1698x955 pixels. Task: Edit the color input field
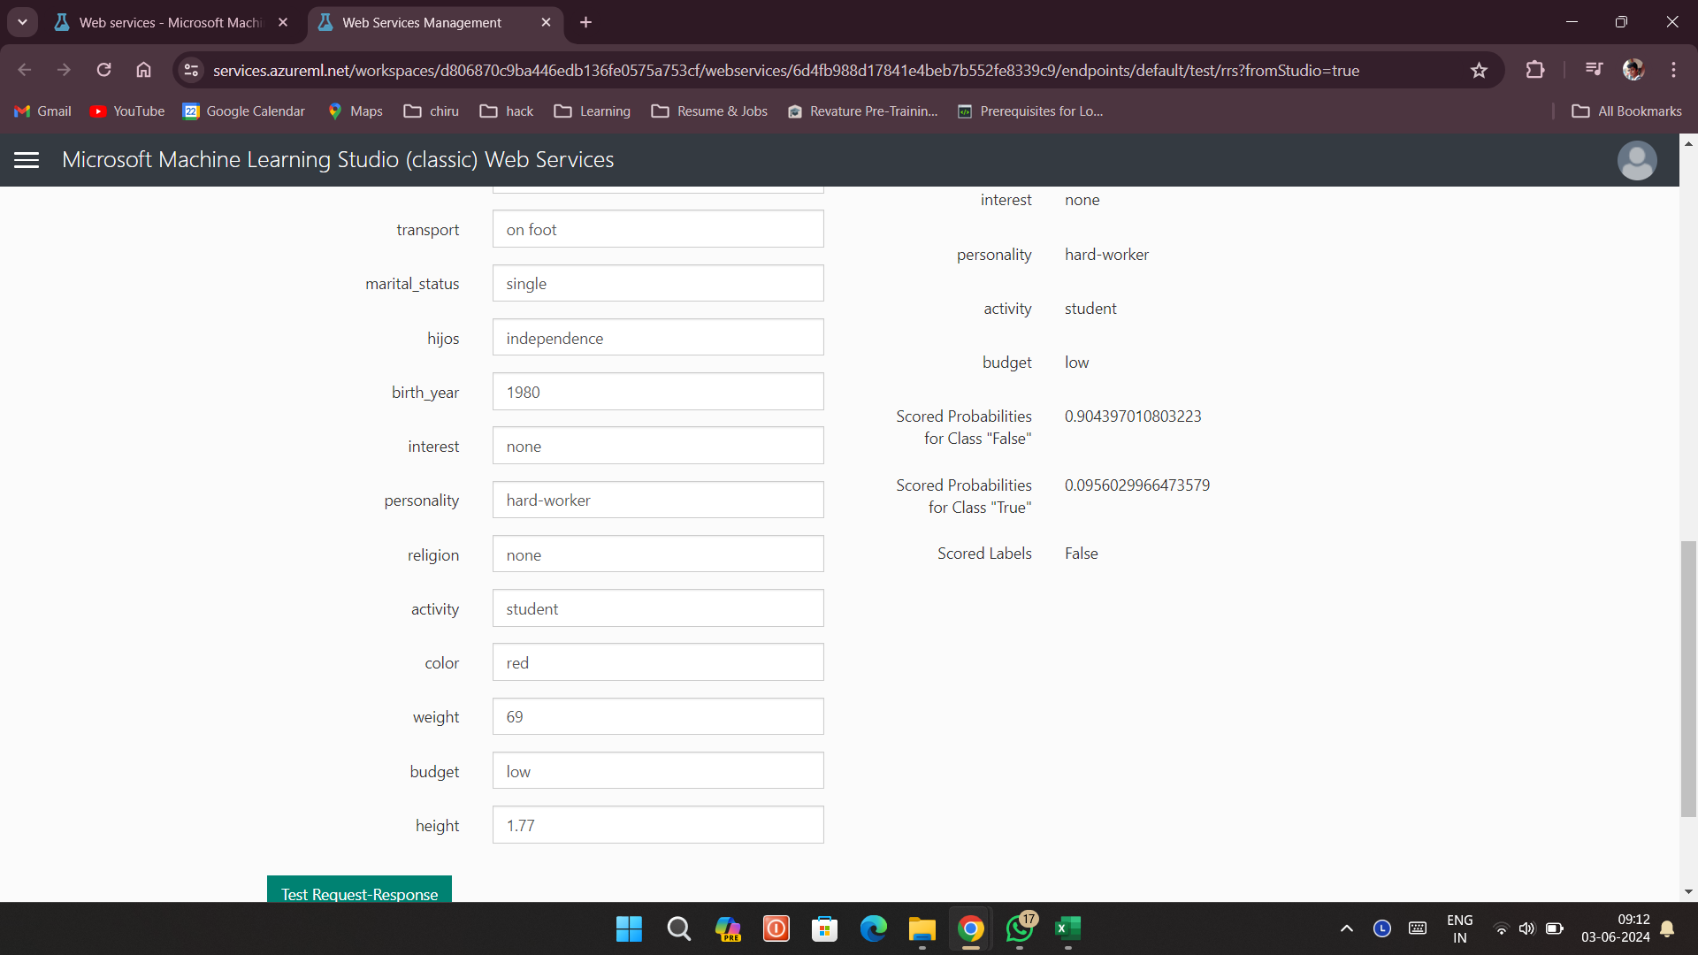click(658, 662)
